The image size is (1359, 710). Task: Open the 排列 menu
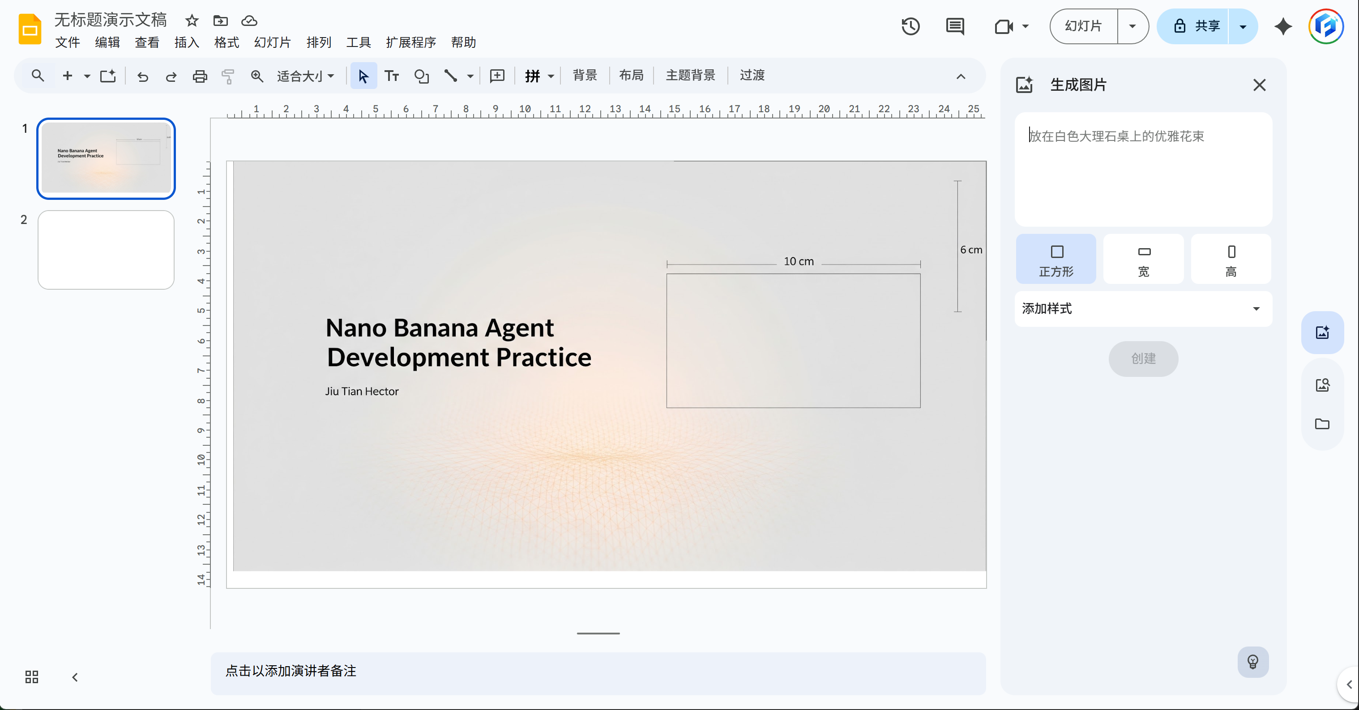coord(319,42)
